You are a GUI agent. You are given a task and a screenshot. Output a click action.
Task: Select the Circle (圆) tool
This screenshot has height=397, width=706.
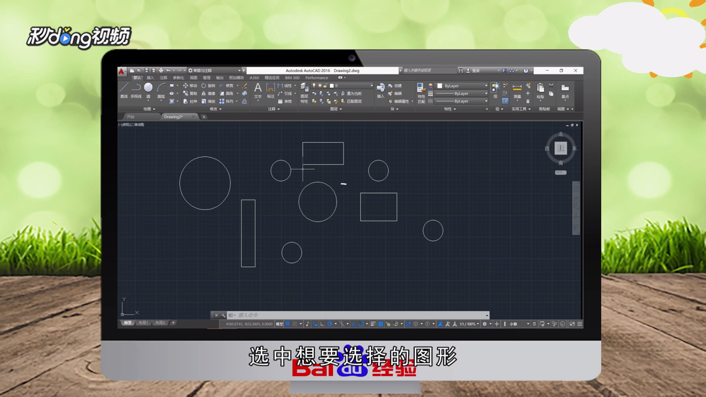148,90
